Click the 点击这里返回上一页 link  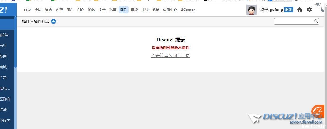click(x=170, y=56)
